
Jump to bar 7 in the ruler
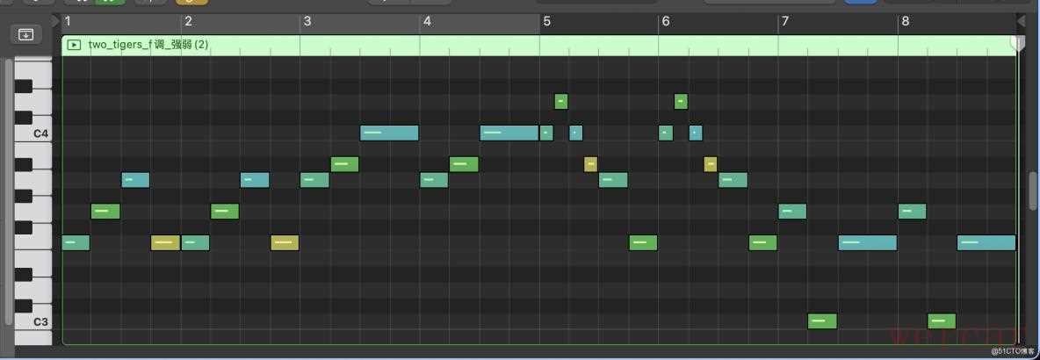coord(784,20)
